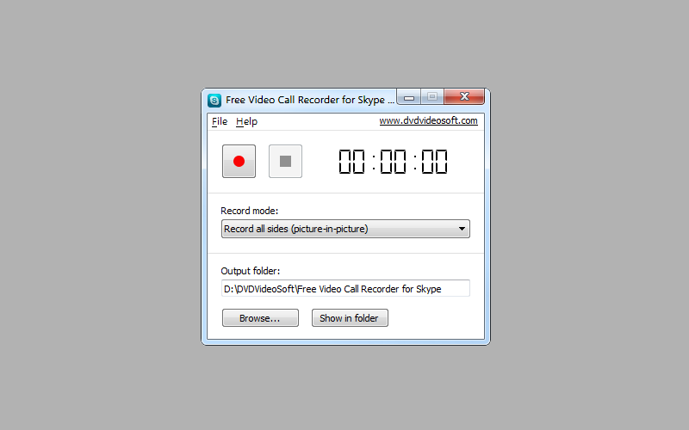Click the Skype logo icon in title bar
Screen dimensions: 689x430
[x=214, y=100]
